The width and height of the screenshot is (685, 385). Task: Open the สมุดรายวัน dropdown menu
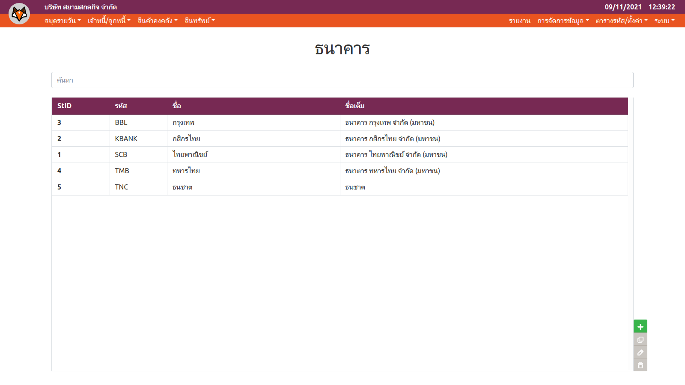click(x=63, y=21)
